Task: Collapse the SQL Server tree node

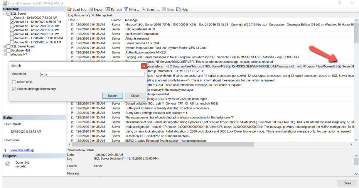Action: click(5, 14)
